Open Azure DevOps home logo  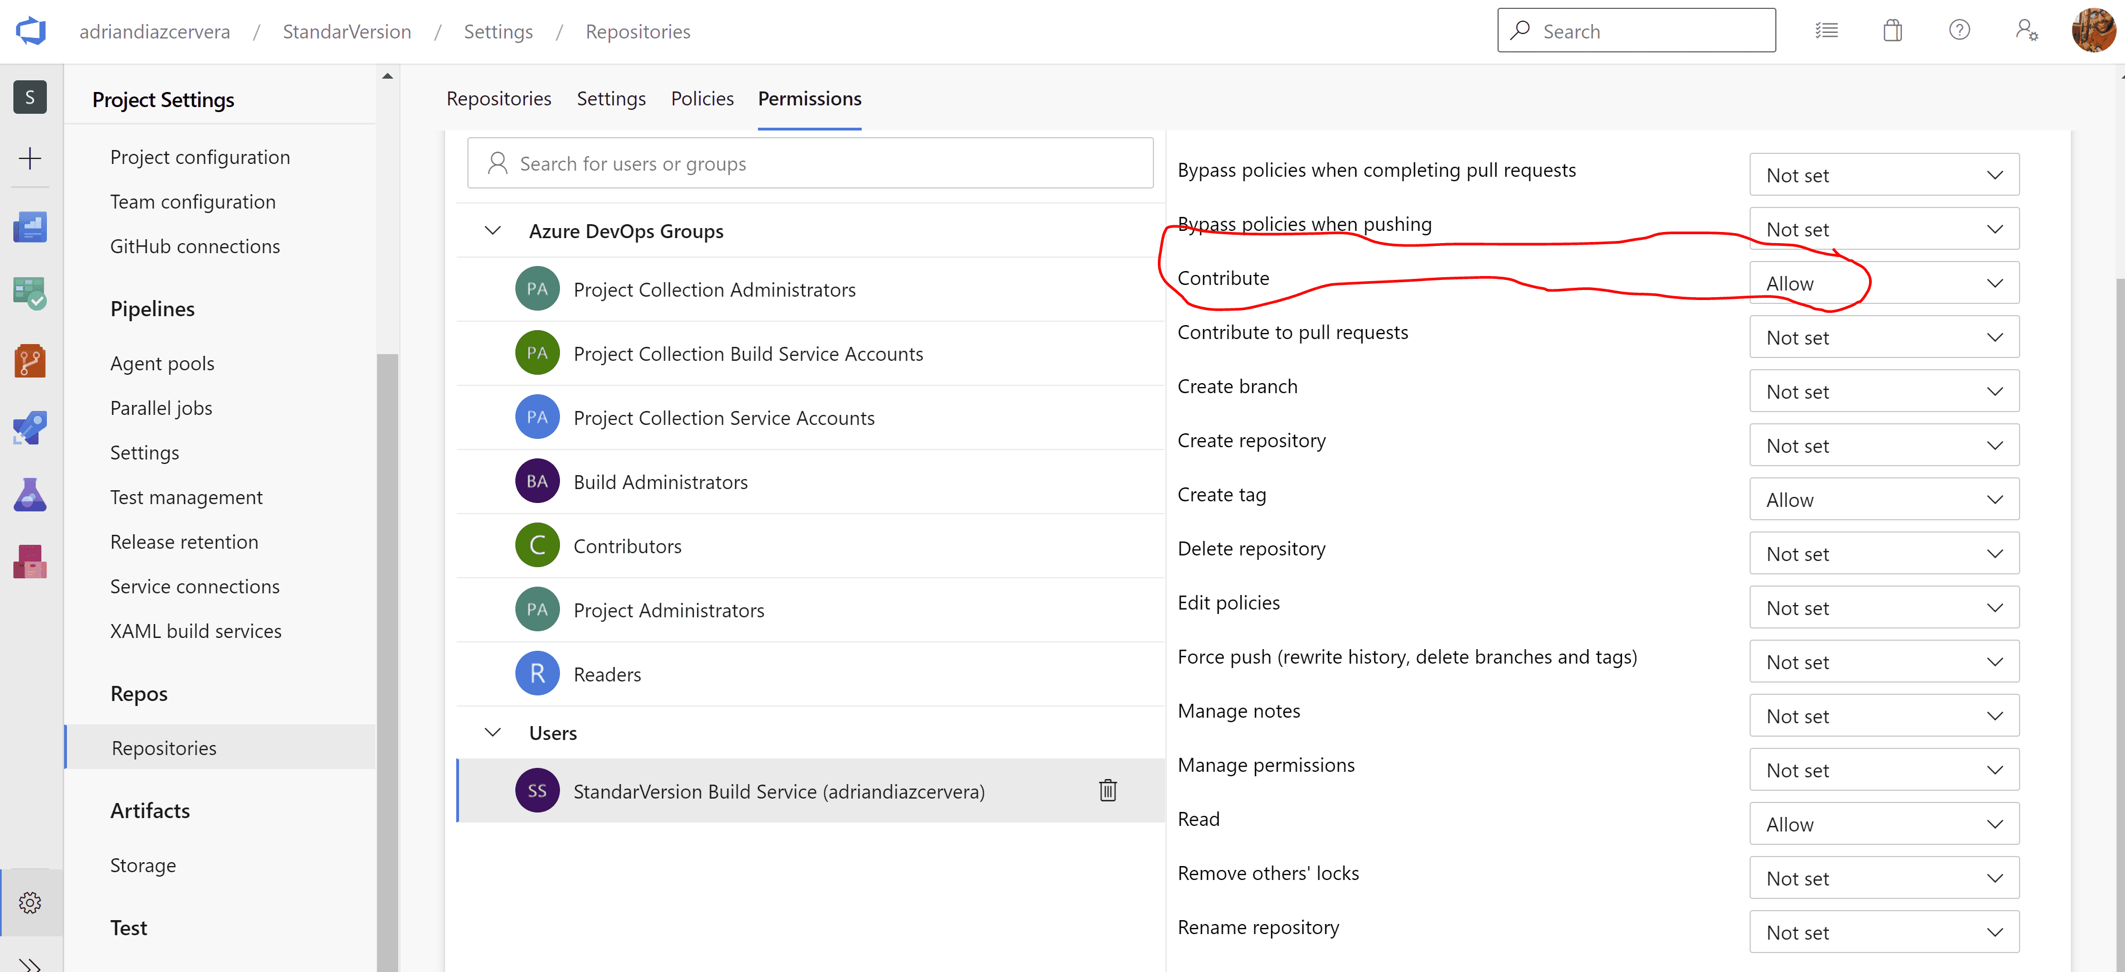[31, 31]
